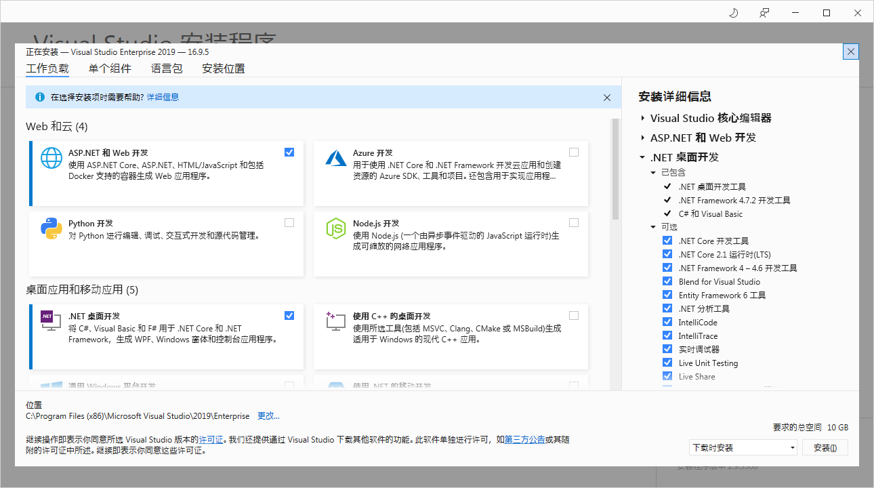The width and height of the screenshot is (874, 488).
Task: Expand ASP.NET 和 Web 开发 details
Action: click(x=642, y=138)
